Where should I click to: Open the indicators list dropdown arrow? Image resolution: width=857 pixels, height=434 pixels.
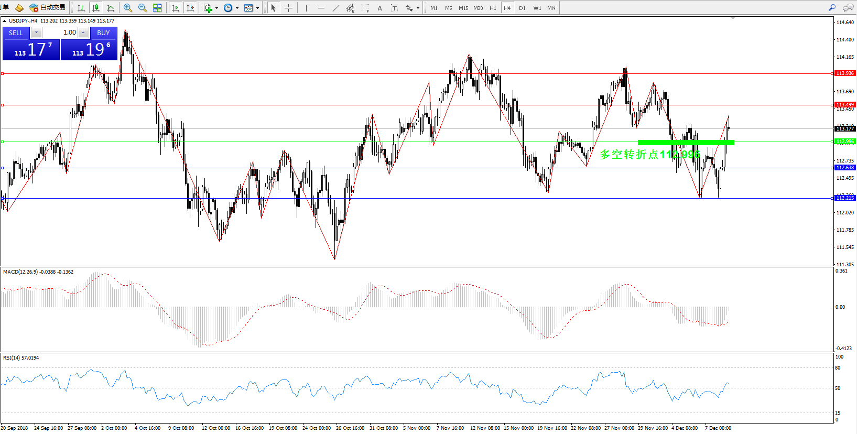(216, 8)
